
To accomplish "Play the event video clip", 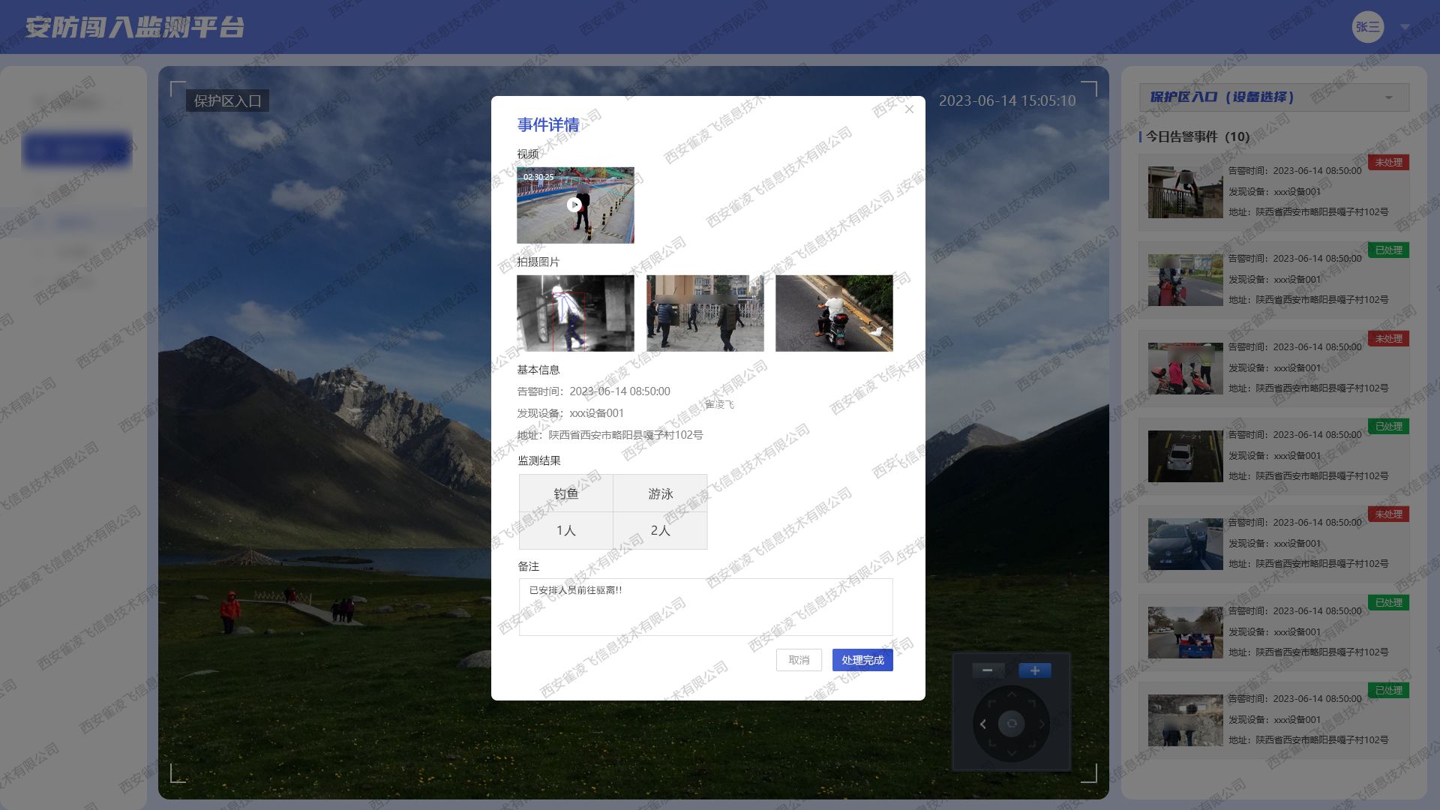I will pyautogui.click(x=574, y=205).
